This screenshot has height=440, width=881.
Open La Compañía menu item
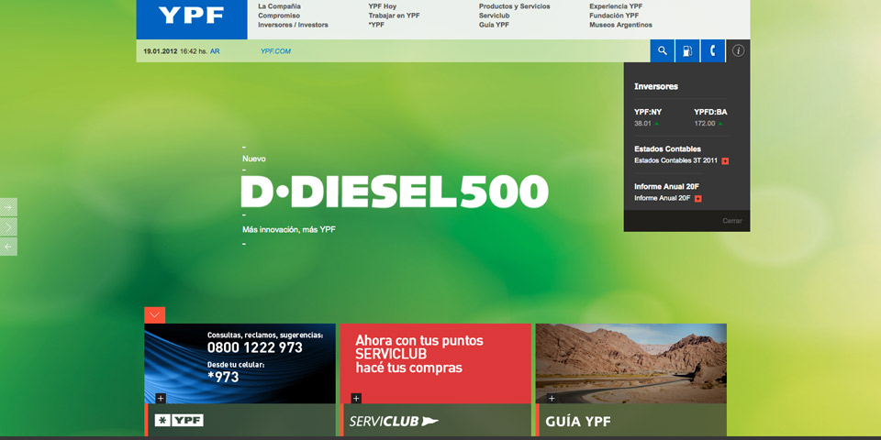279,6
